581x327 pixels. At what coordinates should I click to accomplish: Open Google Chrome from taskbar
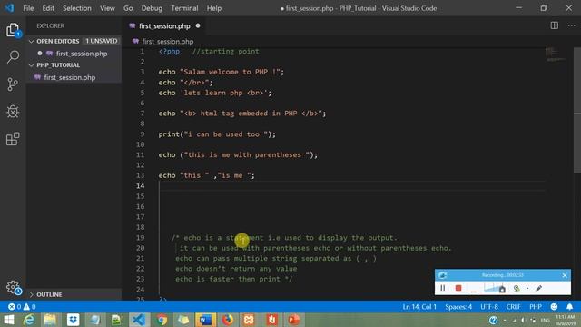162,320
